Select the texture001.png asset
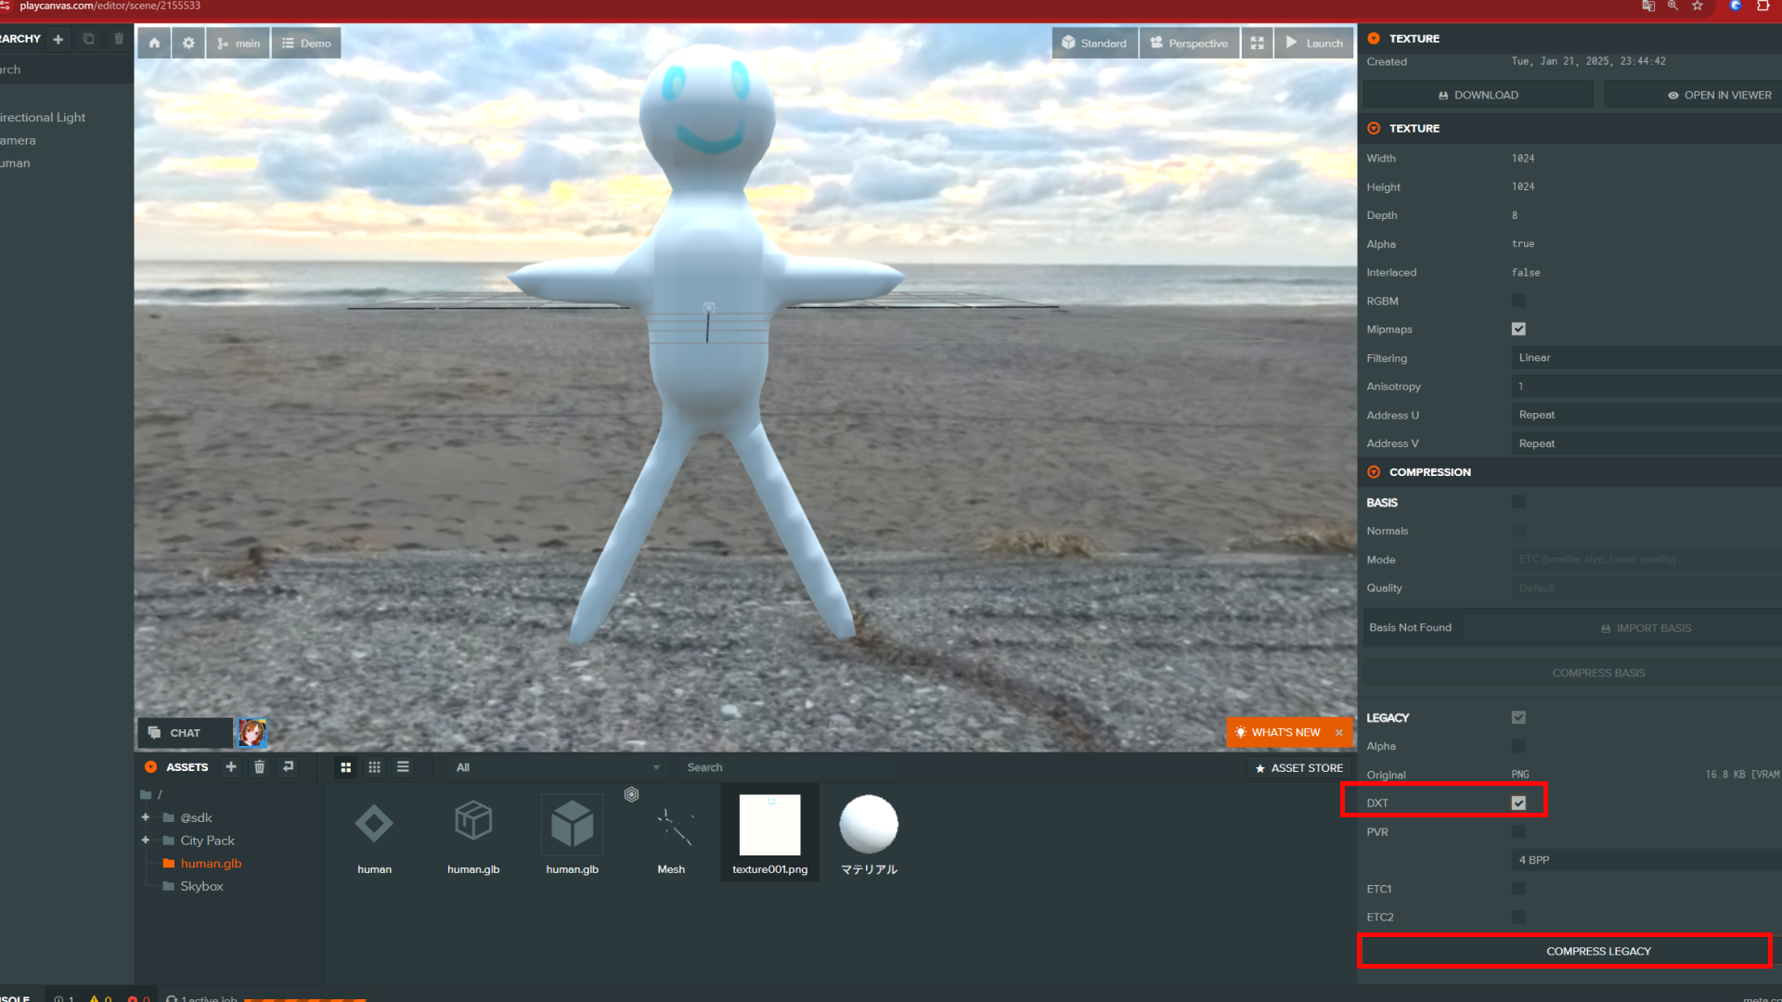 tap(769, 833)
